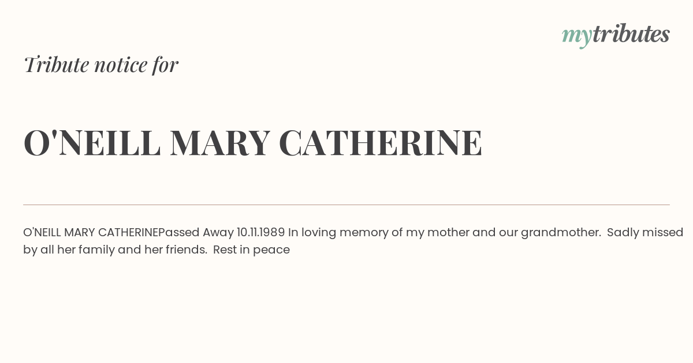Click "O'NEILL" in the large title

[x=92, y=143]
